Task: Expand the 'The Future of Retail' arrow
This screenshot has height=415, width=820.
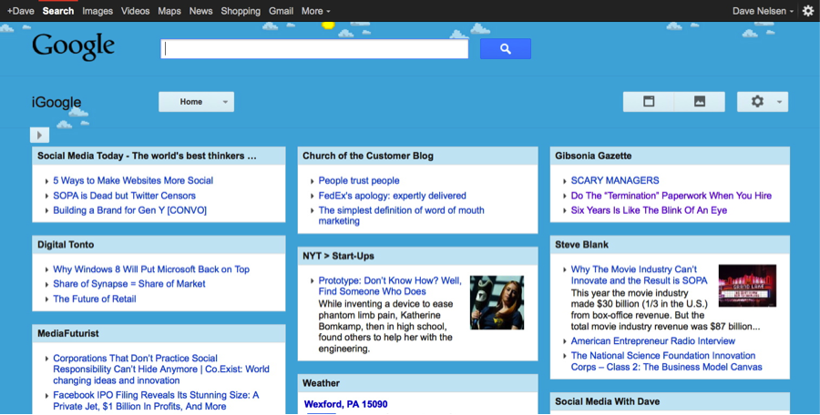Action: pos(46,300)
